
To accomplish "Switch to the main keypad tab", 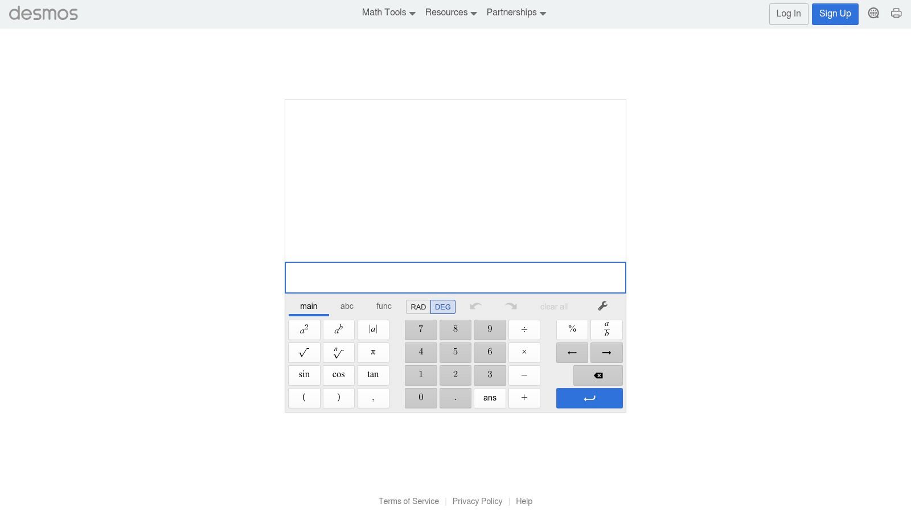I will [x=309, y=307].
